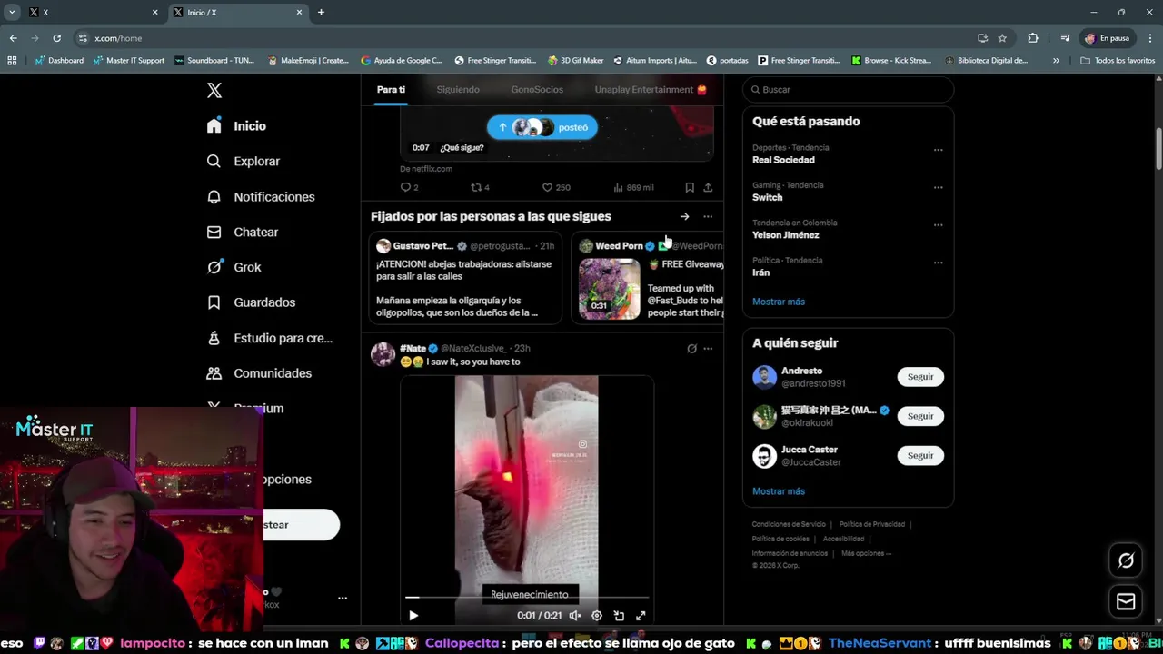Viewport: 1163px width, 654px height.
Task: Play the #Nate video
Action: click(x=413, y=615)
